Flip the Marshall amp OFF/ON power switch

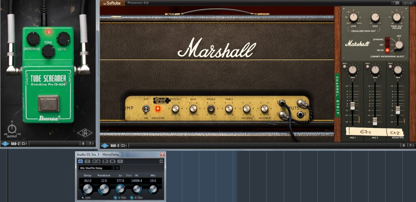(146, 109)
